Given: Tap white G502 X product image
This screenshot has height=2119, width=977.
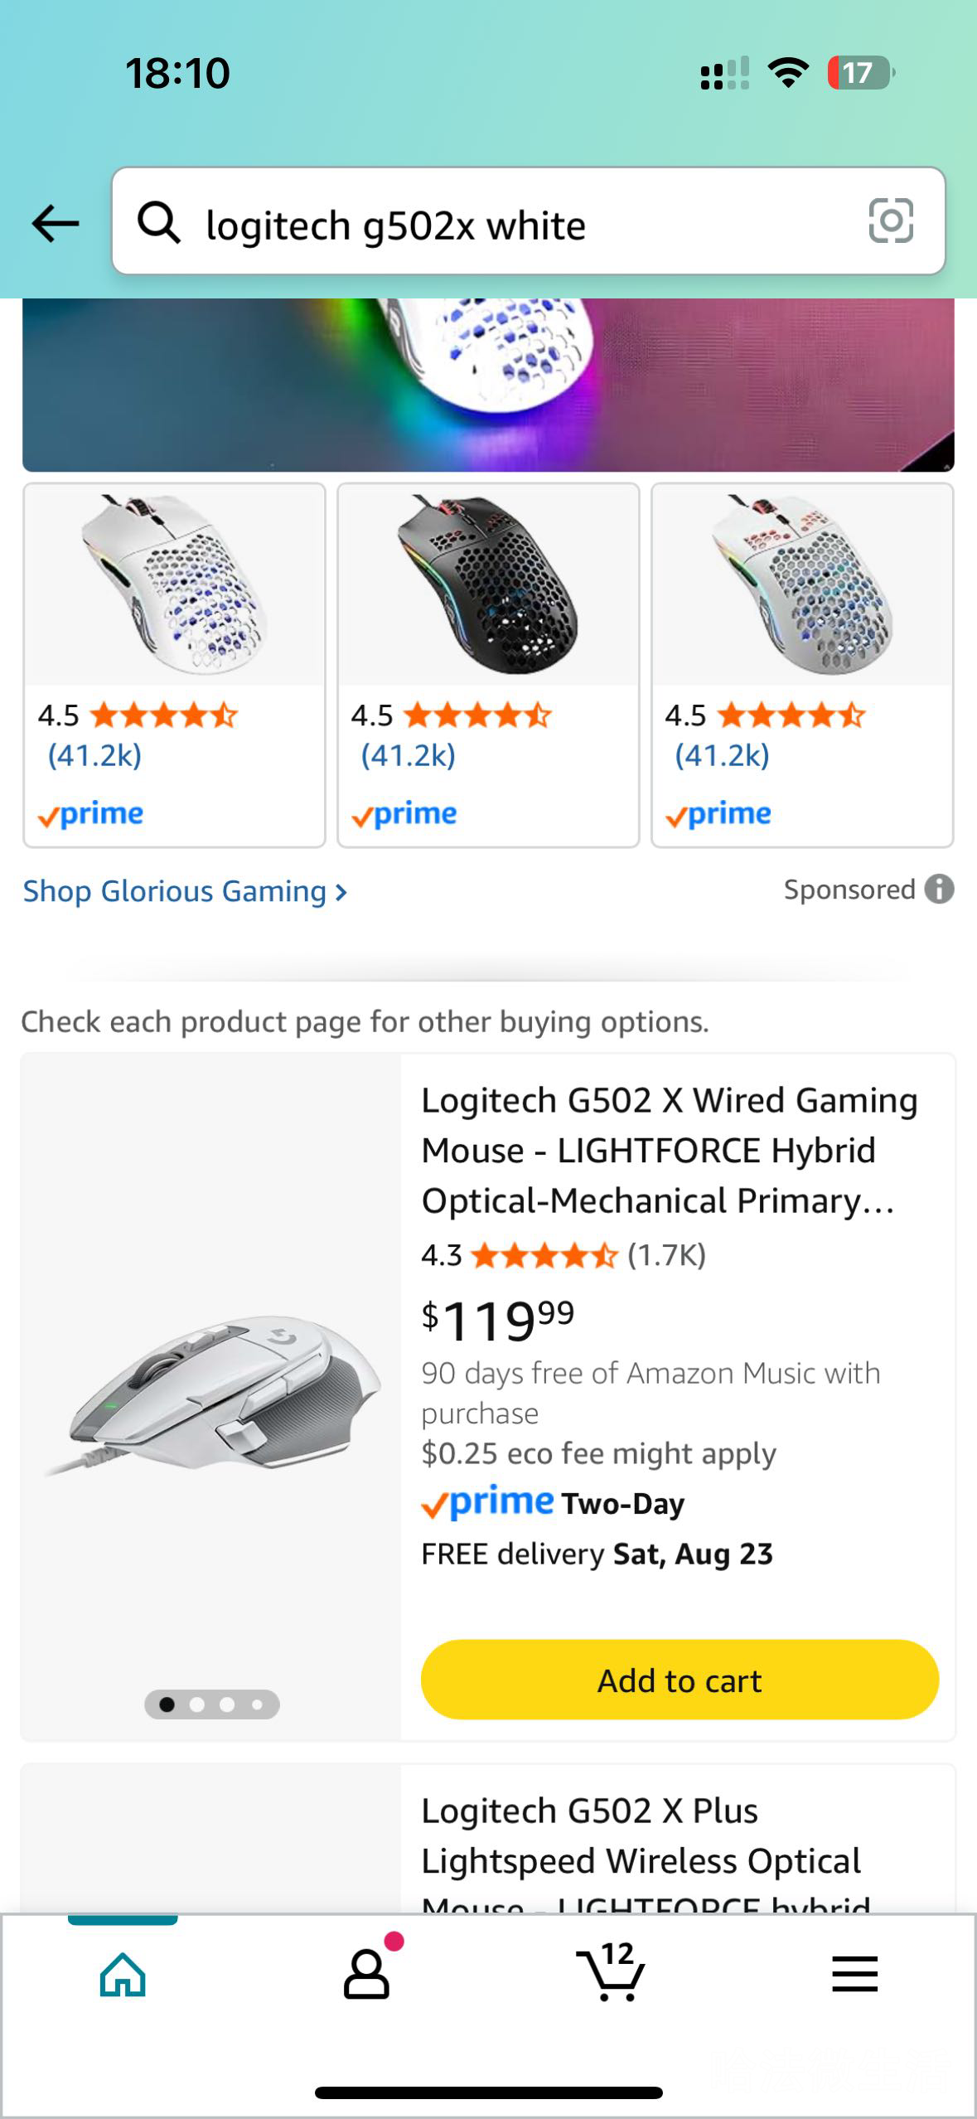Looking at the screenshot, I should point(212,1393).
